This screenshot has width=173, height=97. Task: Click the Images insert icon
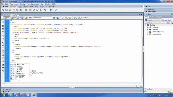click(21, 10)
